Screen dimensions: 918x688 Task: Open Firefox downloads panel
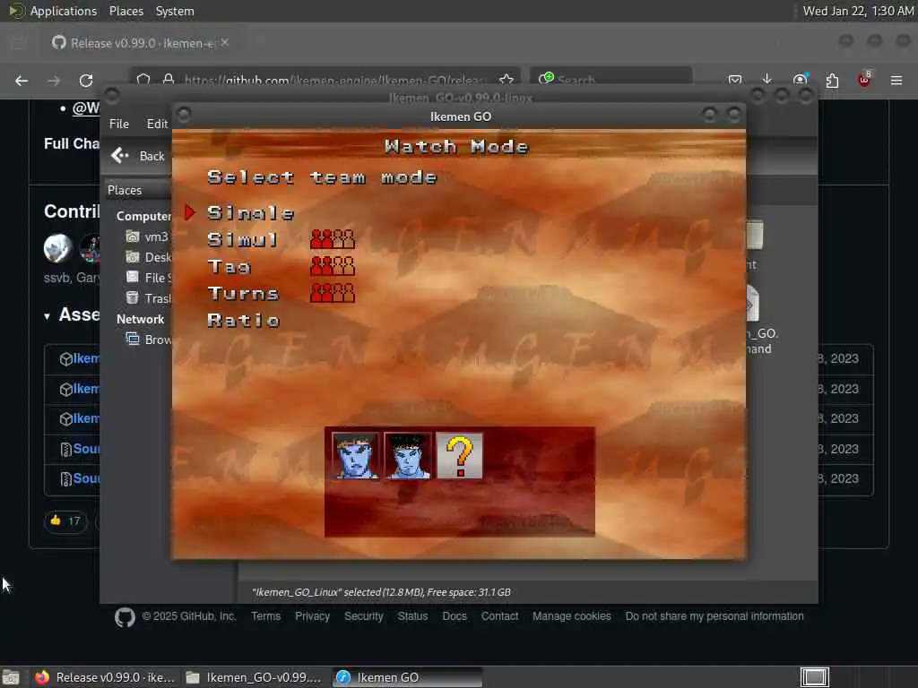pyautogui.click(x=767, y=79)
